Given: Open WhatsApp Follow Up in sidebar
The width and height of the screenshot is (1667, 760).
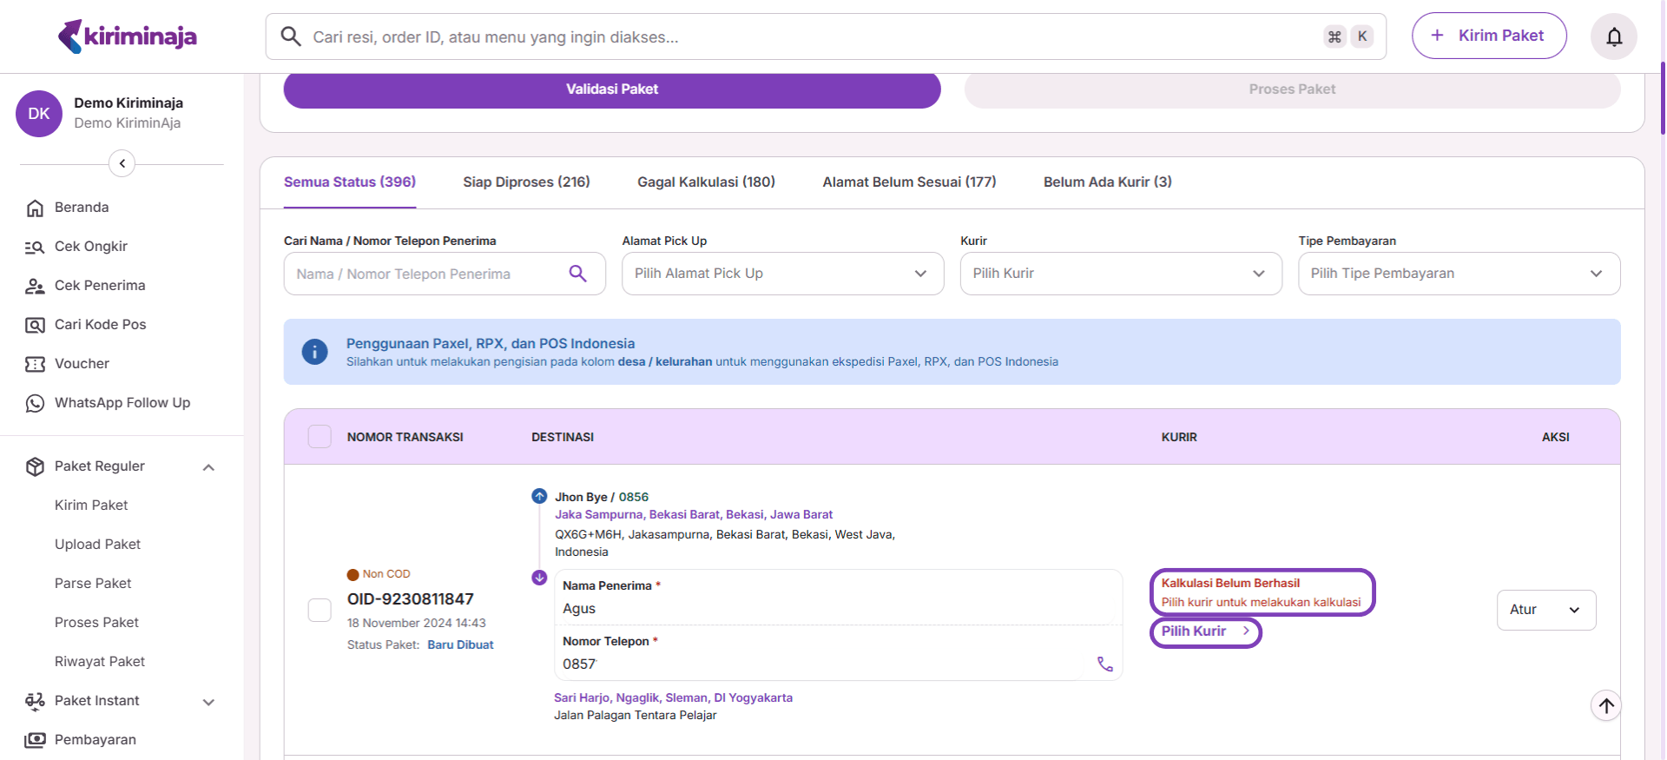Looking at the screenshot, I should pos(122,403).
